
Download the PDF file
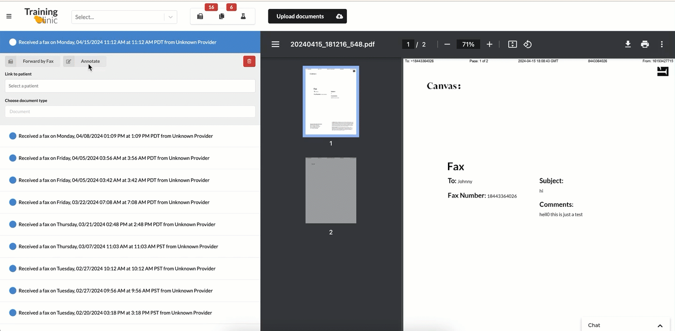pos(628,44)
